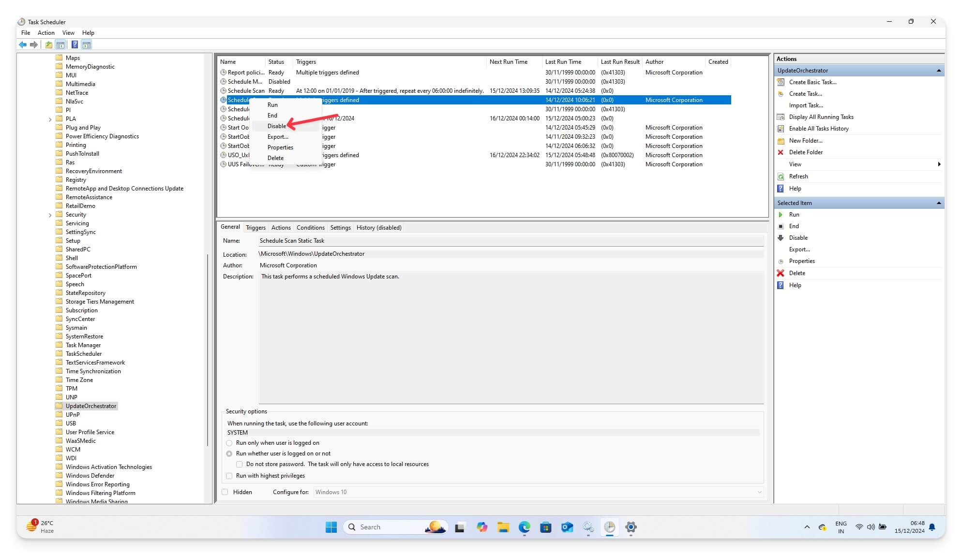Collapse the UpdateOrchestrator actions section
Screen dimensions: 962x555
click(939, 70)
